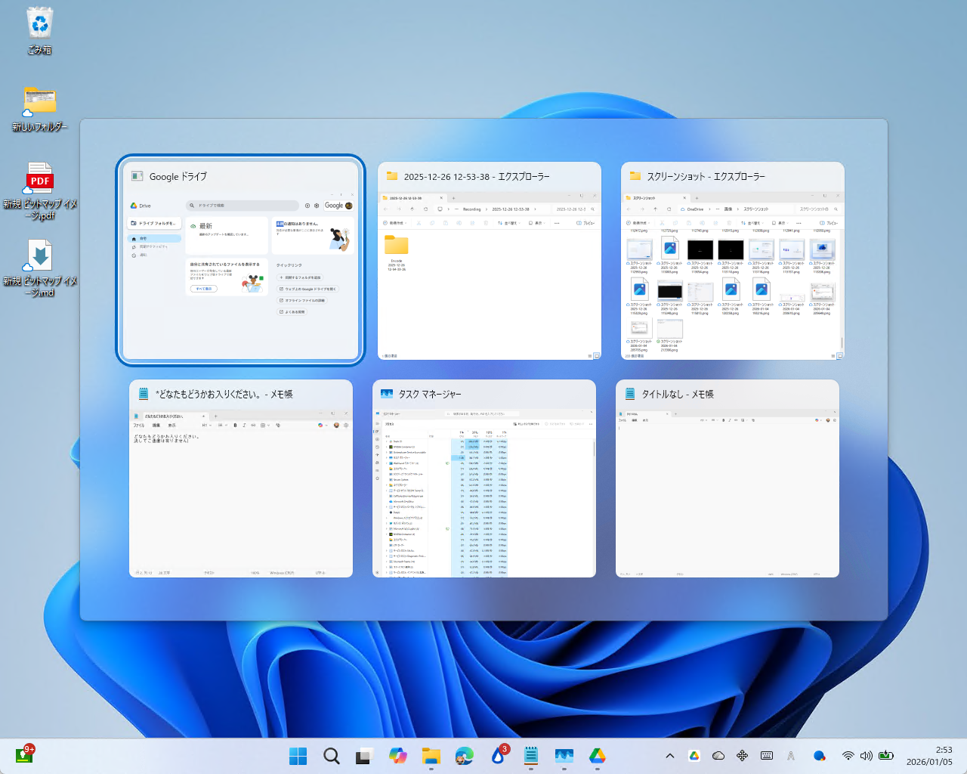Click the Drive logo in the Google Drive window
This screenshot has width=967, height=774.
(134, 206)
